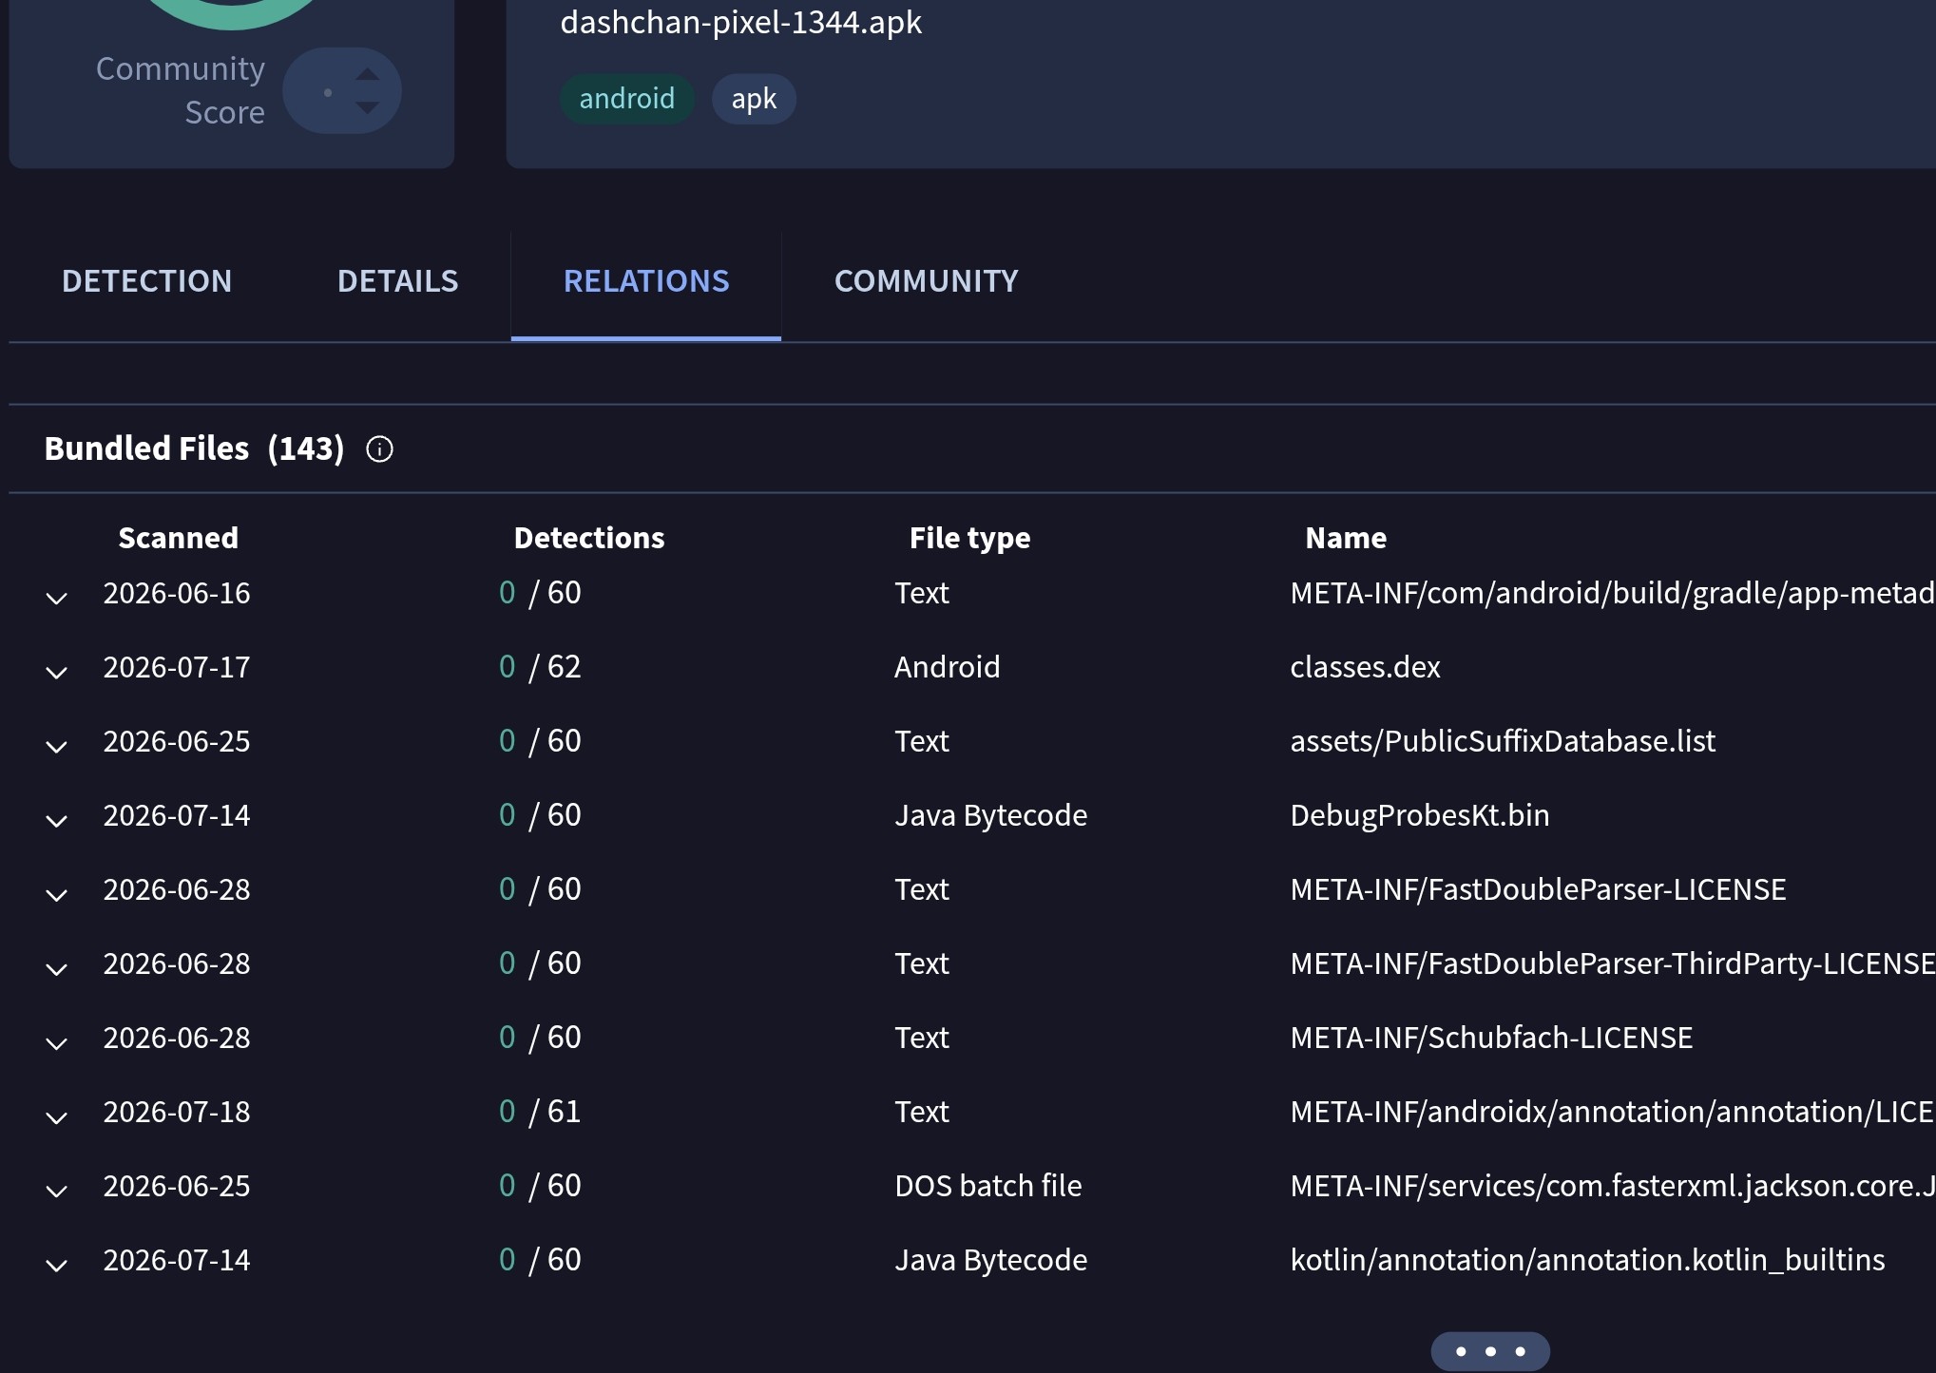Click the Community Score label
This screenshot has width=1936, height=1373.
(x=181, y=90)
